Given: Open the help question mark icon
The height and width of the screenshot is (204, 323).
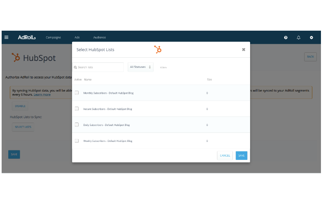Looking at the screenshot, I should point(286,38).
